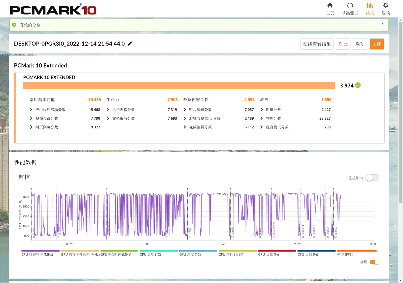
Task: Select the Results (结果) bar chart icon
Action: (x=370, y=6)
